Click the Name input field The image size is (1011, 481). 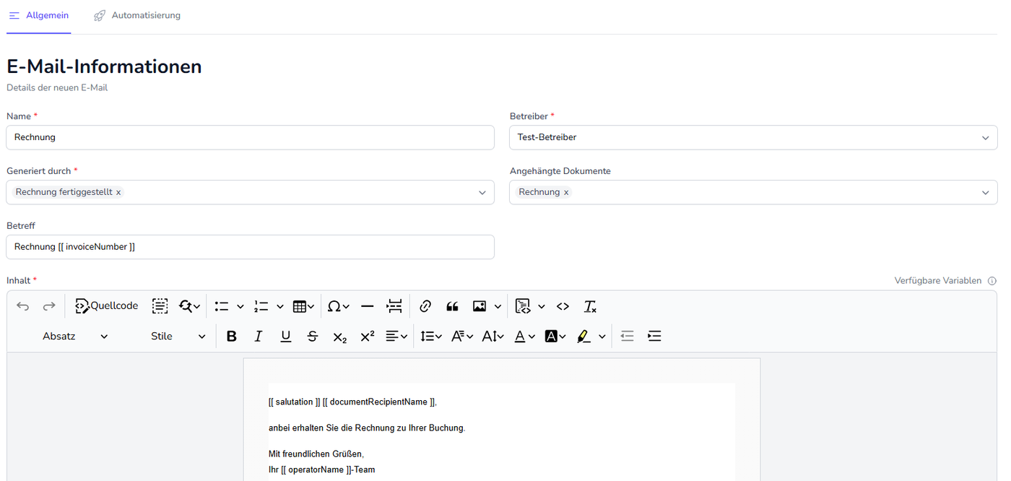[250, 137]
